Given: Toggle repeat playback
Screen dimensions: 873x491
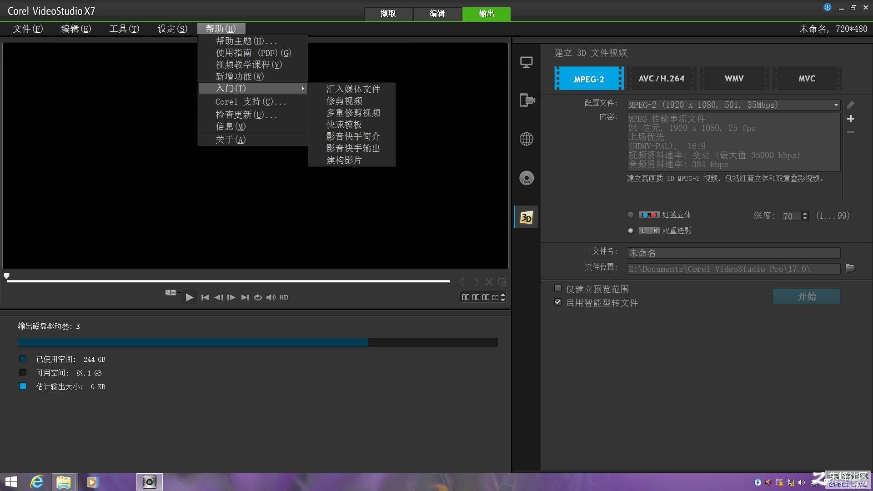Looking at the screenshot, I should pyautogui.click(x=258, y=297).
